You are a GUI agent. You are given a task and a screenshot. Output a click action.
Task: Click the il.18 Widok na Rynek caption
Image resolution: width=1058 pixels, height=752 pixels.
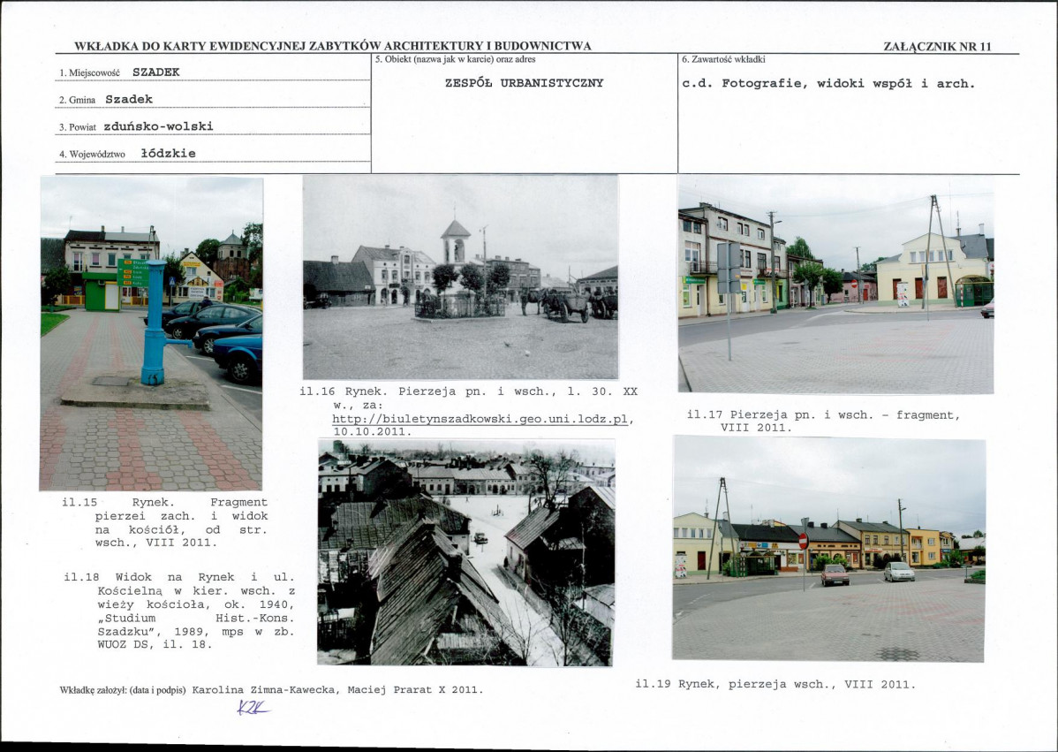click(x=164, y=611)
